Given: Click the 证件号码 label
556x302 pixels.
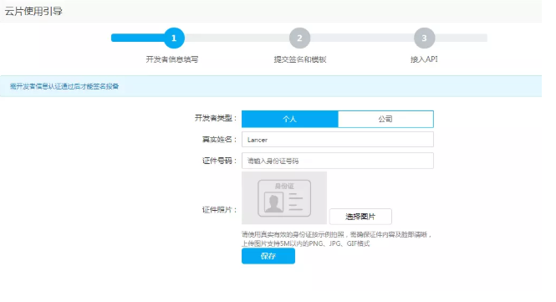Looking at the screenshot, I should 220,161.
